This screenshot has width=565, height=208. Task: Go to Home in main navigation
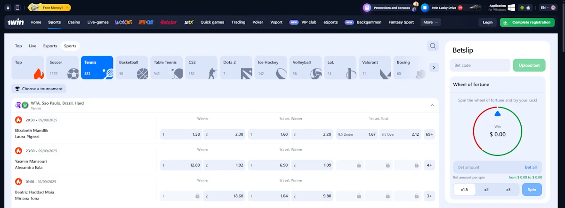(x=36, y=22)
